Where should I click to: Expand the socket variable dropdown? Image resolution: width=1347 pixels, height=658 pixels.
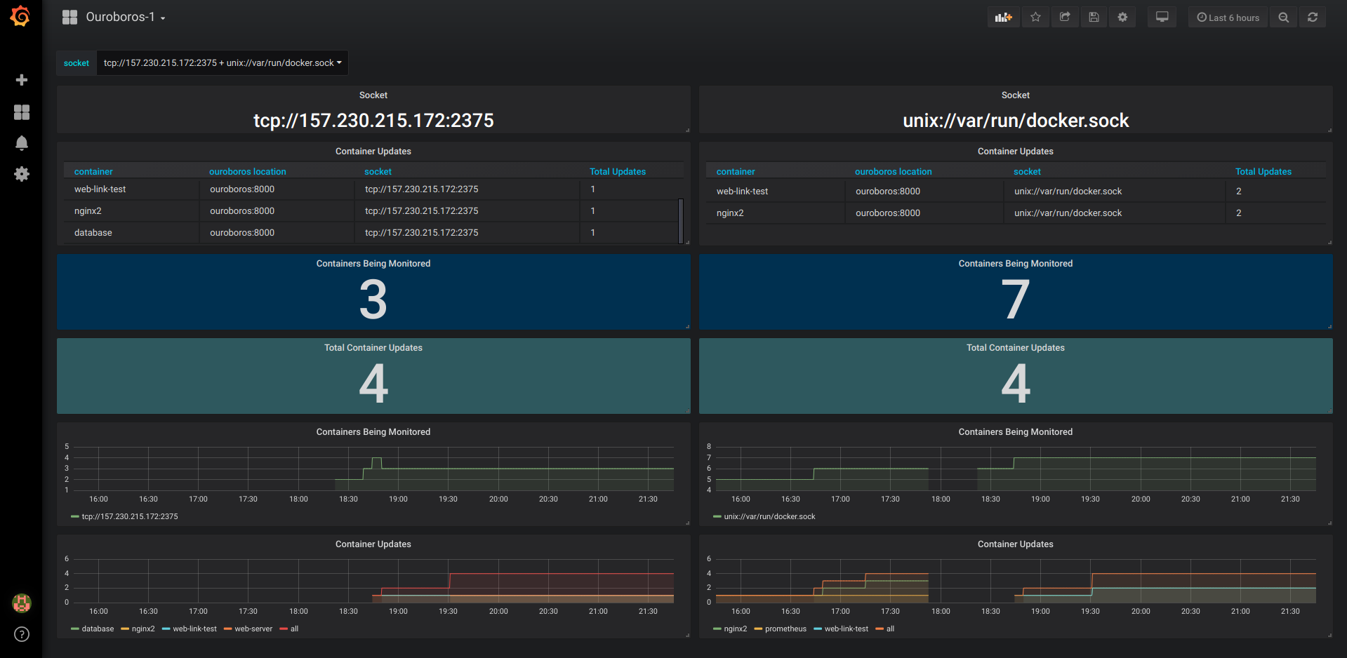point(222,63)
